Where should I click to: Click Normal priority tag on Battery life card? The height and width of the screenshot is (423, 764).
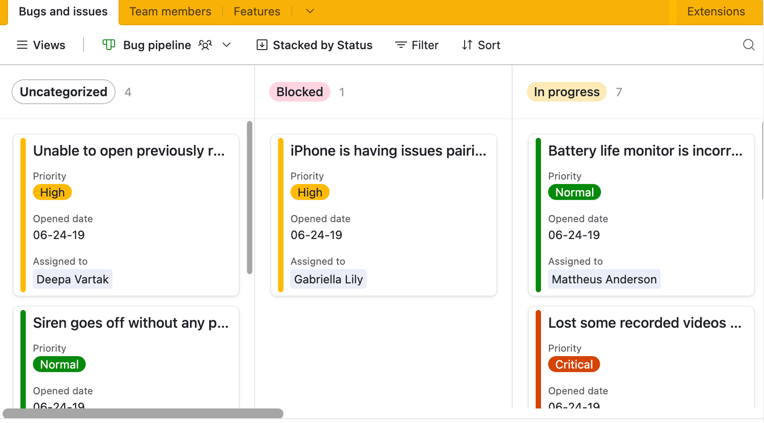tap(574, 192)
